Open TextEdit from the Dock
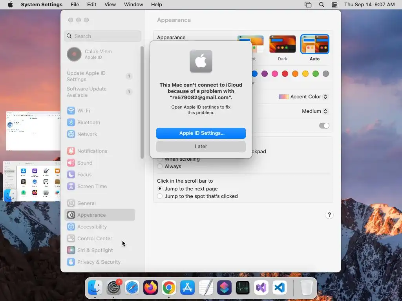The height and width of the screenshot is (301, 402). (206, 288)
